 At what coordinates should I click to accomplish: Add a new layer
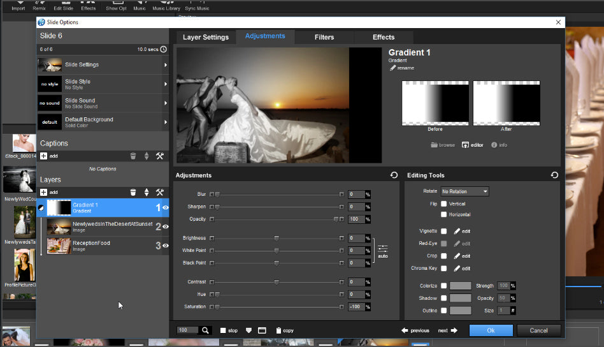tap(48, 192)
